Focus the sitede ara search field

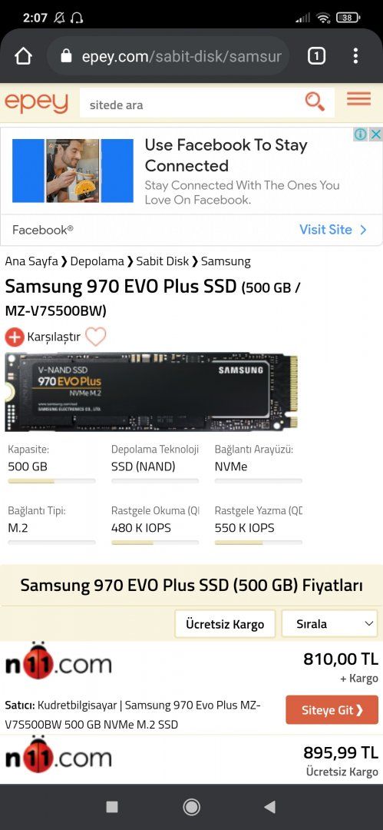[190, 105]
